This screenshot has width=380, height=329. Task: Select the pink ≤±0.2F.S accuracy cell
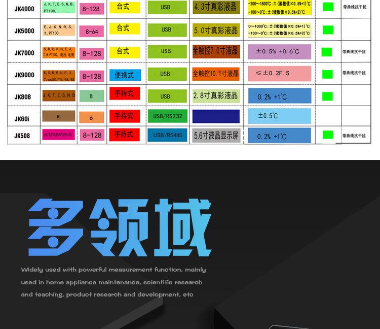click(x=279, y=74)
